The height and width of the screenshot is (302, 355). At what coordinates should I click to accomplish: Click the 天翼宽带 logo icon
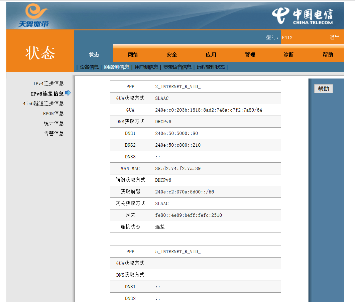[33, 16]
